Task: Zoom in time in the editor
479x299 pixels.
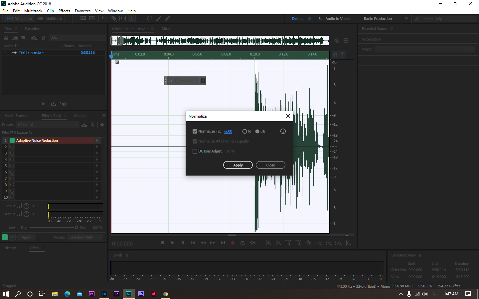Action: point(288,243)
